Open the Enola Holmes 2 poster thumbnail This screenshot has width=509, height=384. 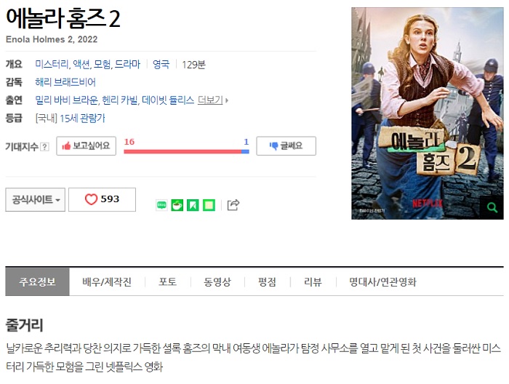point(428,113)
